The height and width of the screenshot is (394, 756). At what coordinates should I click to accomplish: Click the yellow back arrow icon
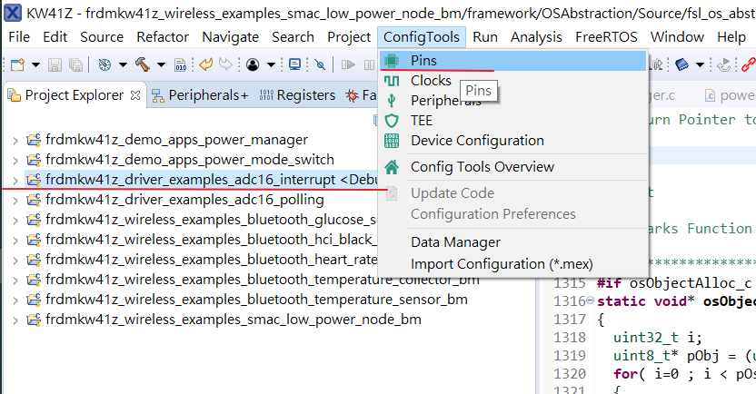[x=206, y=64]
